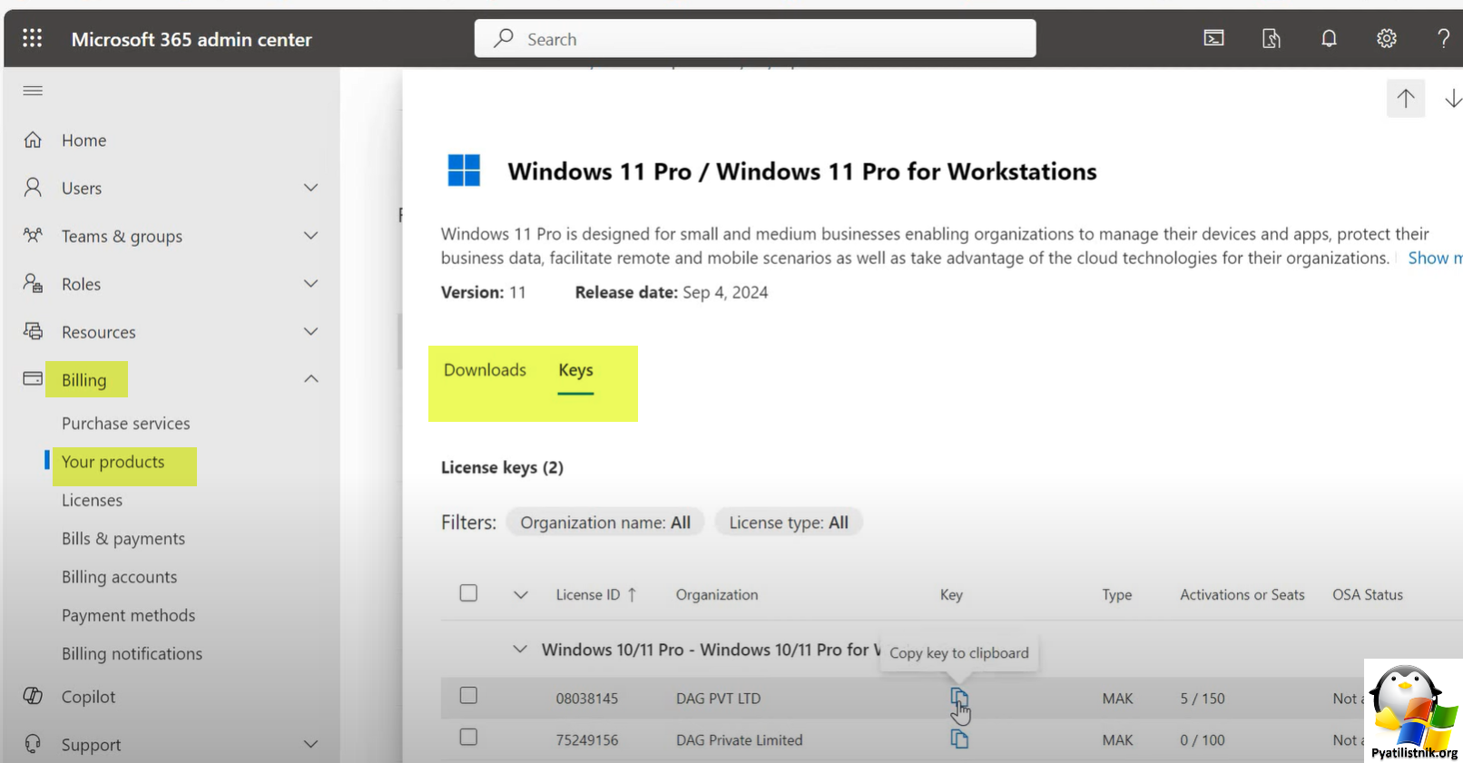Go to the next item with the down arrow
The height and width of the screenshot is (763, 1463).
(1453, 98)
